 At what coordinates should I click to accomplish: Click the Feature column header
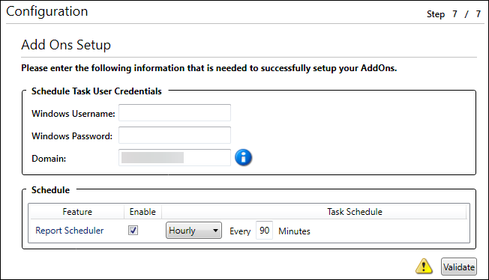77,212
